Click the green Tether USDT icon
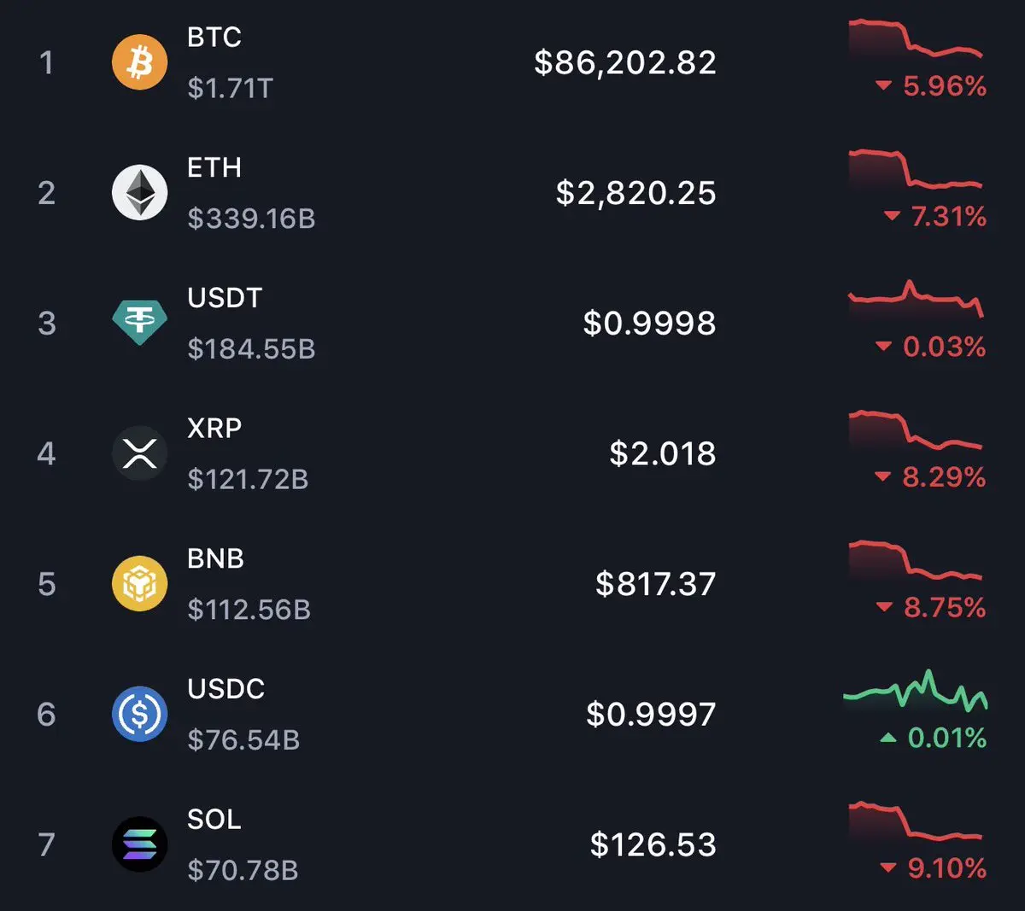The height and width of the screenshot is (911, 1025). coord(139,322)
